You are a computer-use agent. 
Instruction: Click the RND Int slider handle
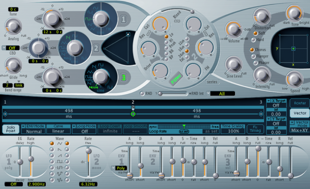point(160,94)
